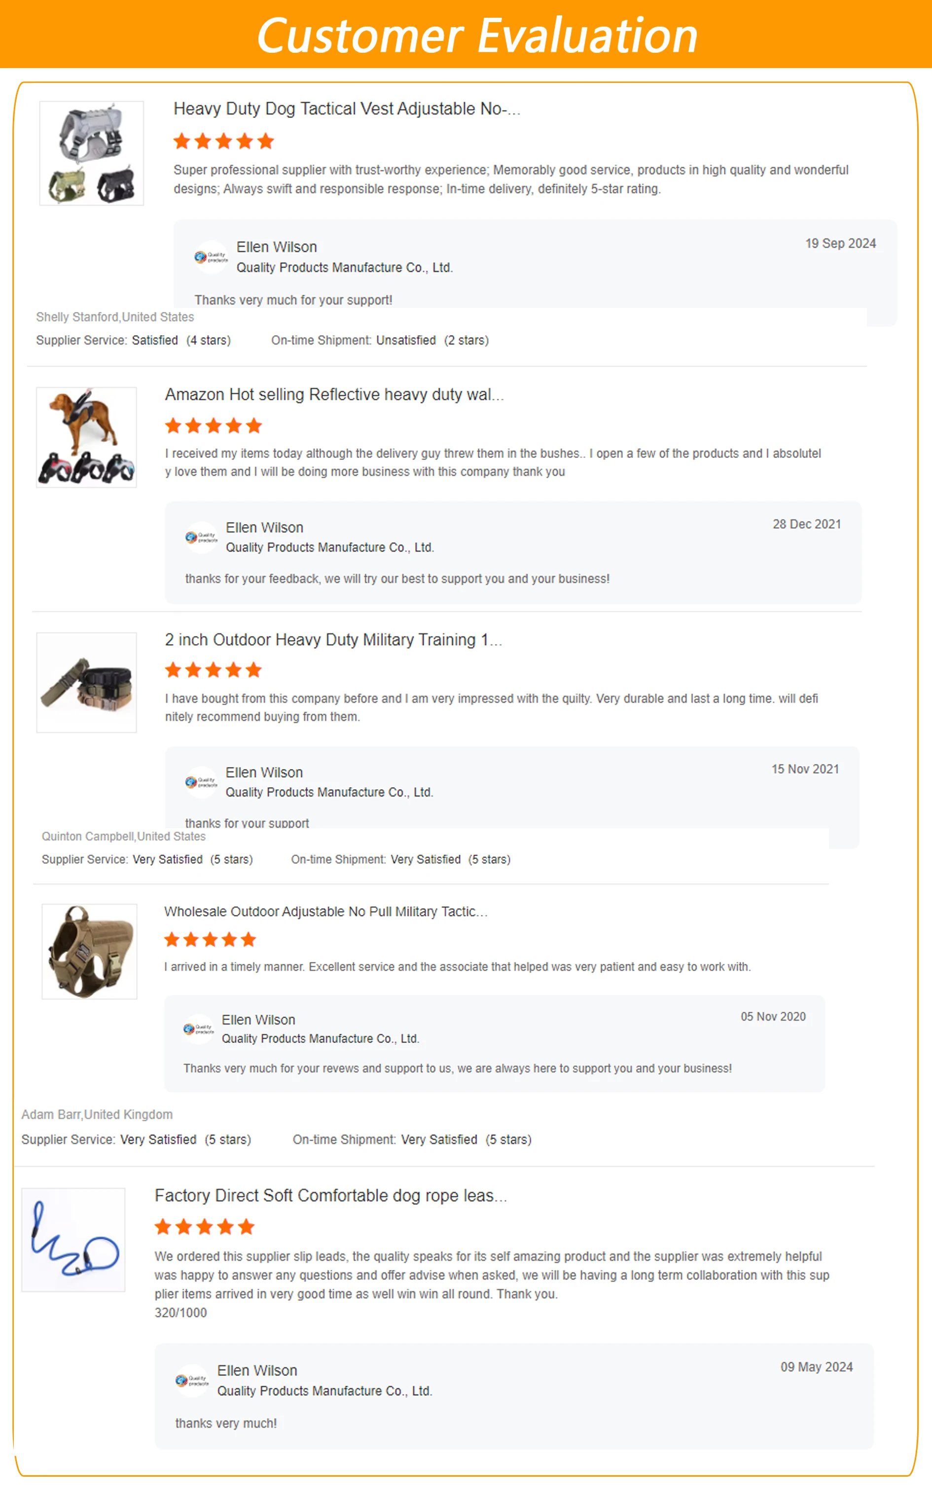Click supplier logo beside 28 Dec 2021 reply

(201, 537)
